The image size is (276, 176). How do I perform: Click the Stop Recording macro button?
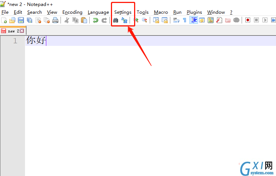pos(257,20)
